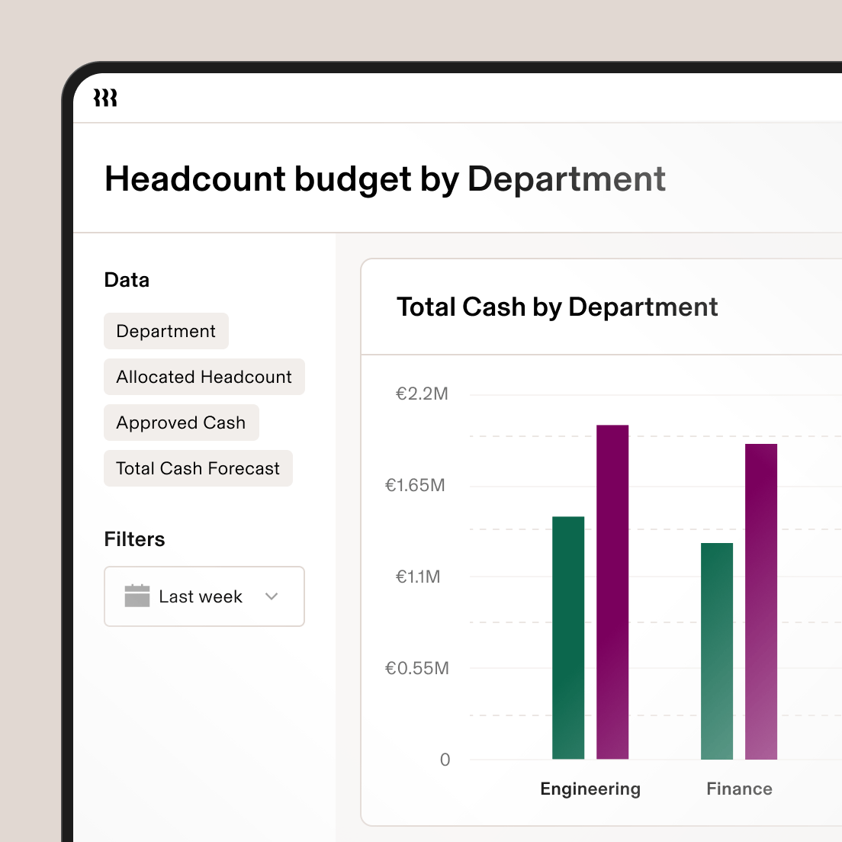The width and height of the screenshot is (842, 842).
Task: Click the Finance axis label
Action: pos(739,789)
